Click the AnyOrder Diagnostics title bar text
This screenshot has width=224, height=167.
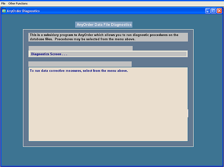click(23, 11)
